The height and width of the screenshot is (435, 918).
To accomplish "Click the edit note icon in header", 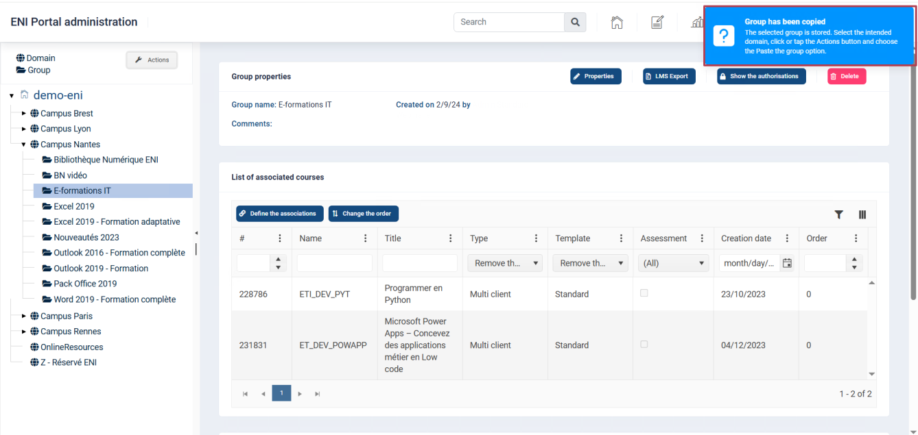I will pyautogui.click(x=657, y=23).
